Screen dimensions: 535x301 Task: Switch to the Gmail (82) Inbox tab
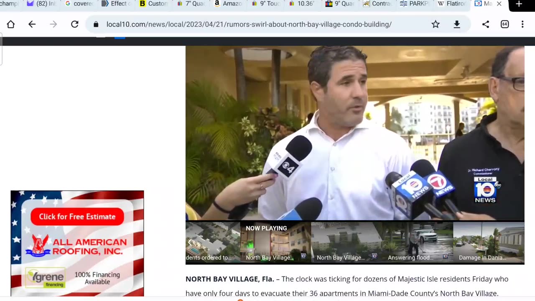[41, 4]
